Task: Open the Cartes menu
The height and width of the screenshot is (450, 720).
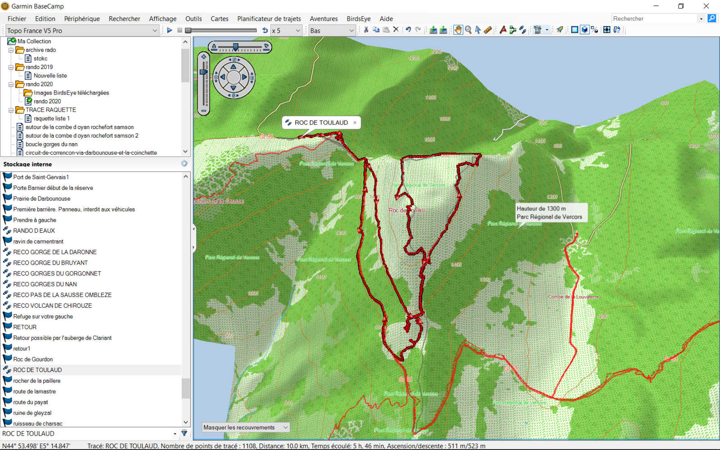Action: (220, 18)
